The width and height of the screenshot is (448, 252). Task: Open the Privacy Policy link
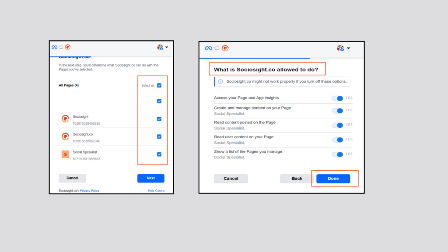coord(89,191)
